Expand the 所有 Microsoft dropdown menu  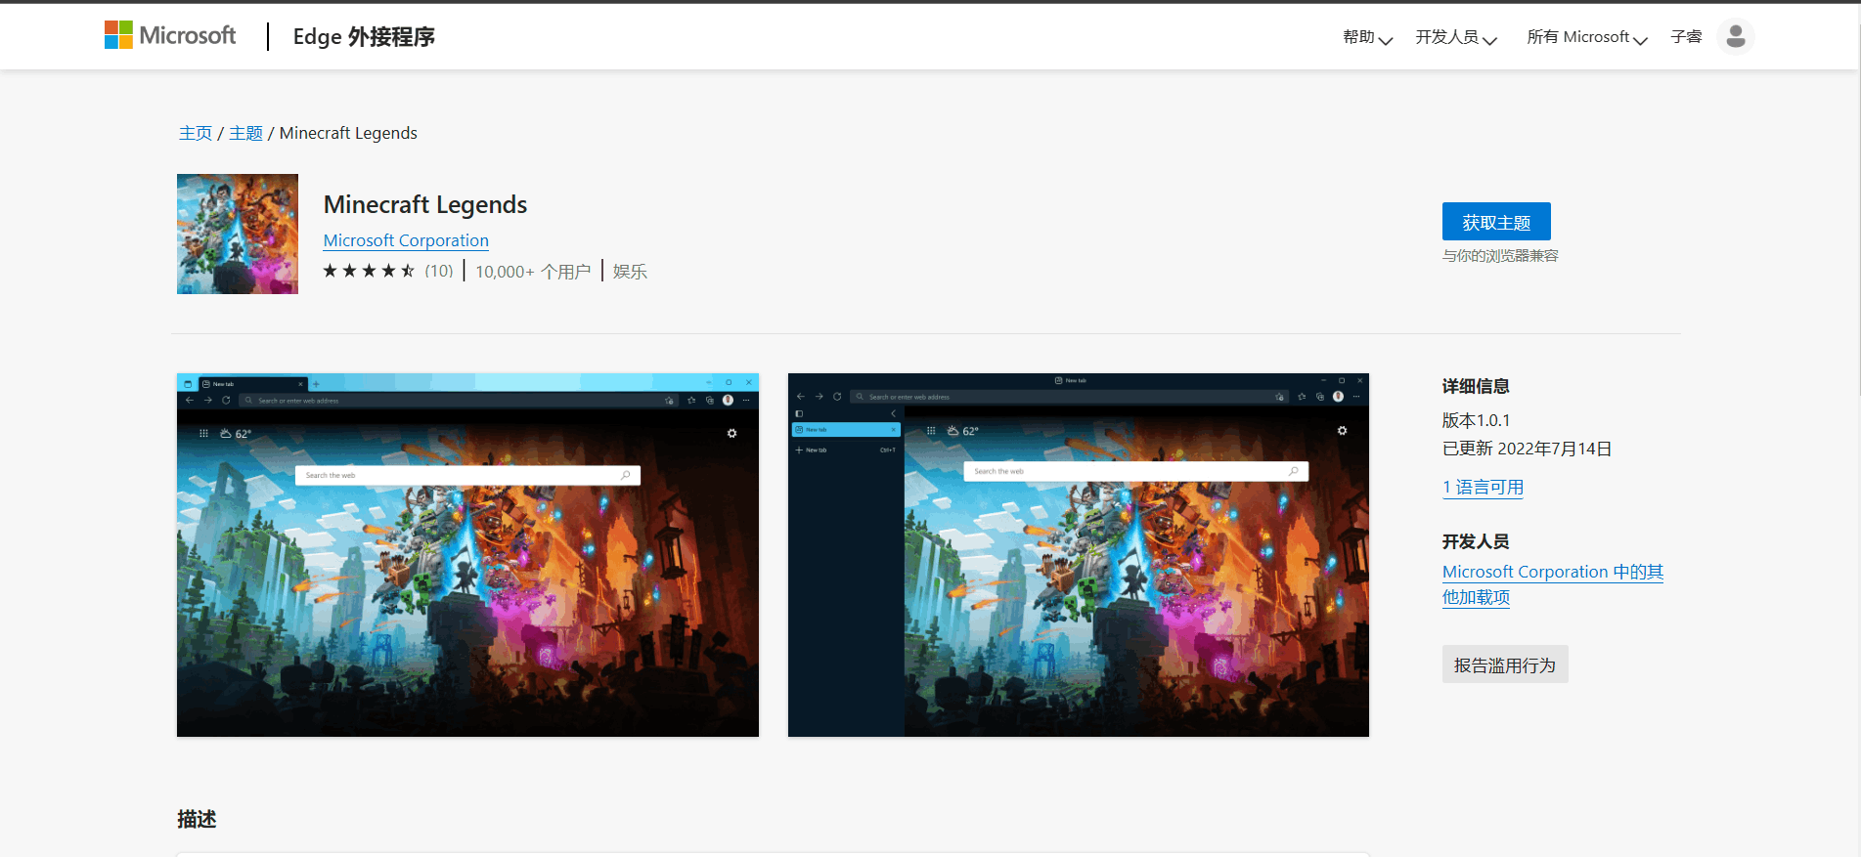pos(1587,37)
